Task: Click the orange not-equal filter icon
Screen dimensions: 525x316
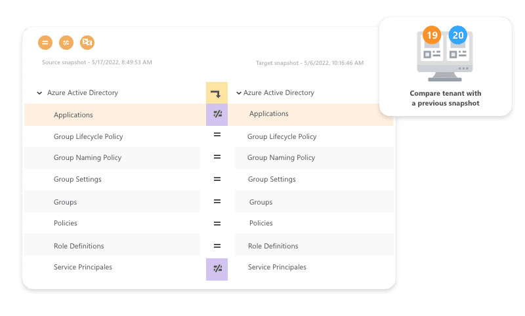Action: coord(66,43)
